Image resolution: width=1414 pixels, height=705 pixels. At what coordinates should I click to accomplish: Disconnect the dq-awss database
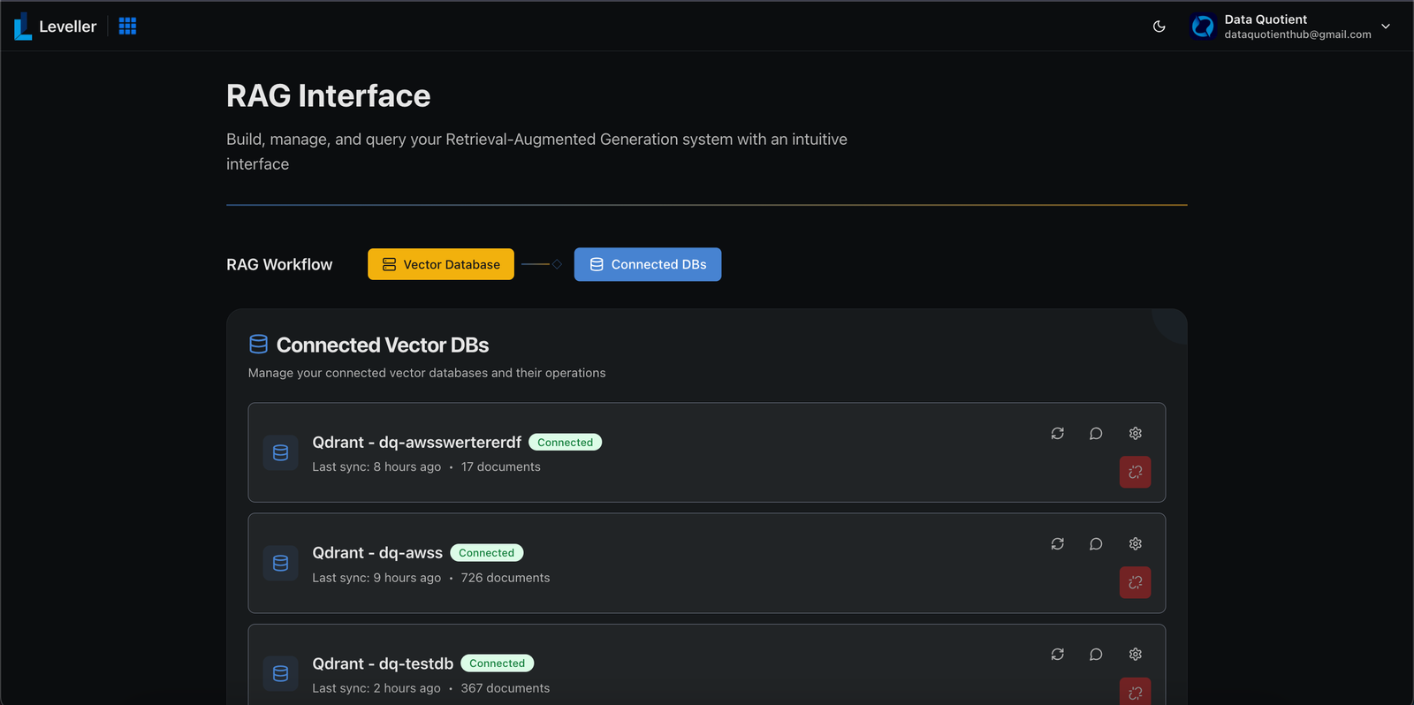(x=1136, y=582)
